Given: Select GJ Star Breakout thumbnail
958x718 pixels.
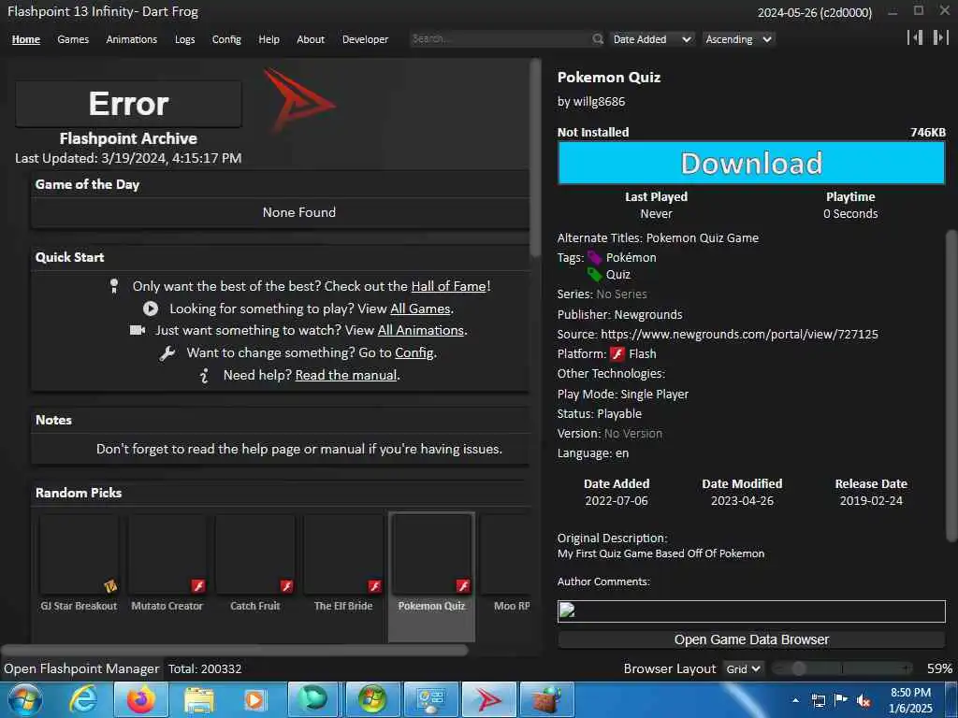Looking at the screenshot, I should (79, 555).
